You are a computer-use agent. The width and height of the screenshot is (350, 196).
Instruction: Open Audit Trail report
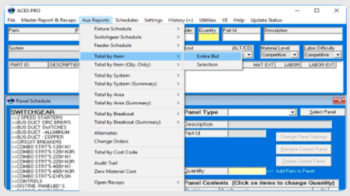pyautogui.click(x=132, y=163)
